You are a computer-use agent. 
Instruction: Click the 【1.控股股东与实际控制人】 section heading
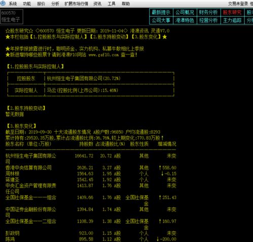pos(35,67)
